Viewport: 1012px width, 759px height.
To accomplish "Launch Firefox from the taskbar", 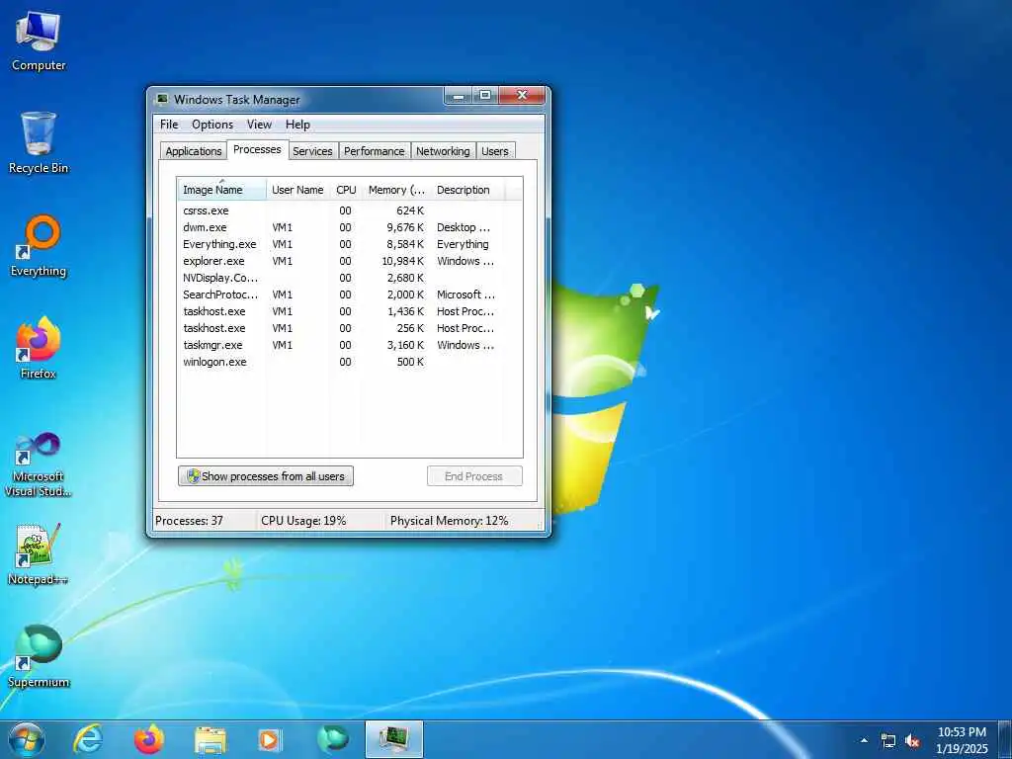I will (149, 739).
